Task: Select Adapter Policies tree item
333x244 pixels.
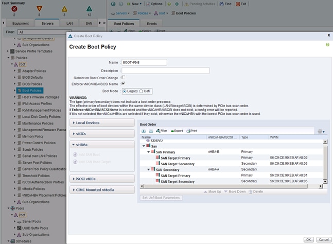Action: point(34,71)
